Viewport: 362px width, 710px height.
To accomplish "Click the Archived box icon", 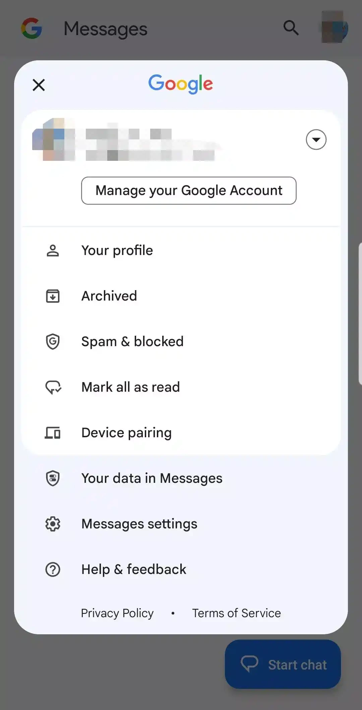I will [x=53, y=296].
